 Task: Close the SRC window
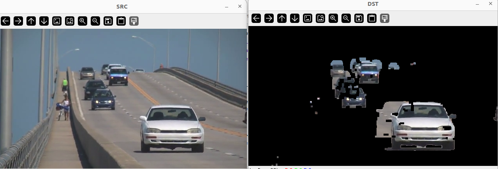240,6
